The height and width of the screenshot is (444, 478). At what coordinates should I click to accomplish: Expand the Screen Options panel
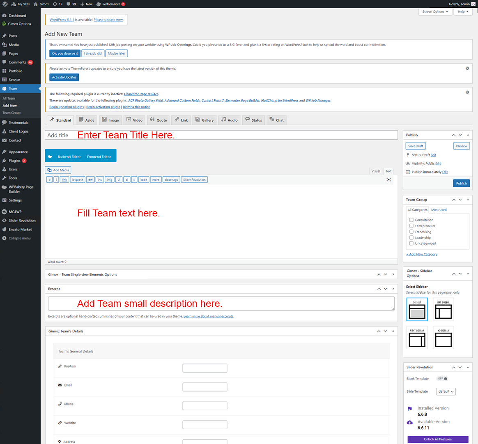coord(435,12)
